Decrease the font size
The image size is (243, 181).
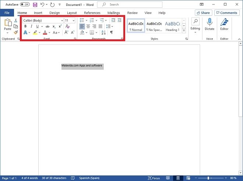tap(73, 32)
